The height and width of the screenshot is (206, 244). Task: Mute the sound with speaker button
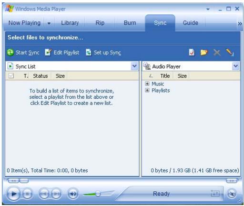73,194
